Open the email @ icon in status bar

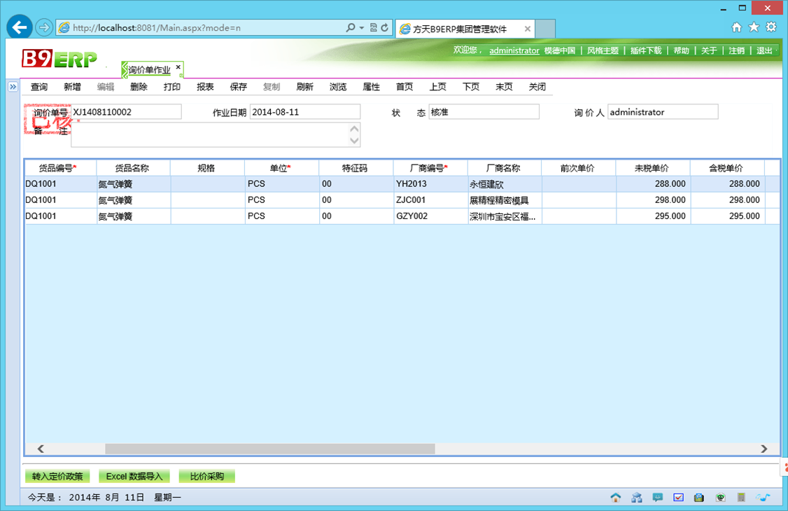coord(721,498)
